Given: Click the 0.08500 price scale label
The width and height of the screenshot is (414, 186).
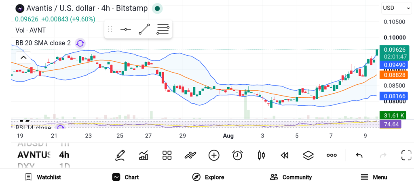Looking at the screenshot, I should (394, 86).
